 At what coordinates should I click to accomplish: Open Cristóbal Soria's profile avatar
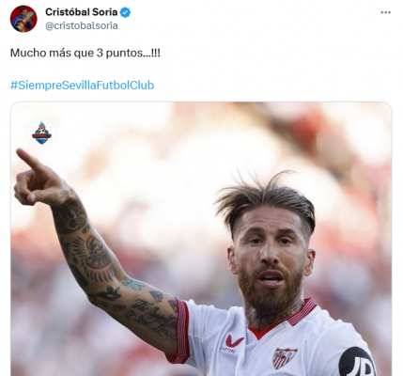23,19
